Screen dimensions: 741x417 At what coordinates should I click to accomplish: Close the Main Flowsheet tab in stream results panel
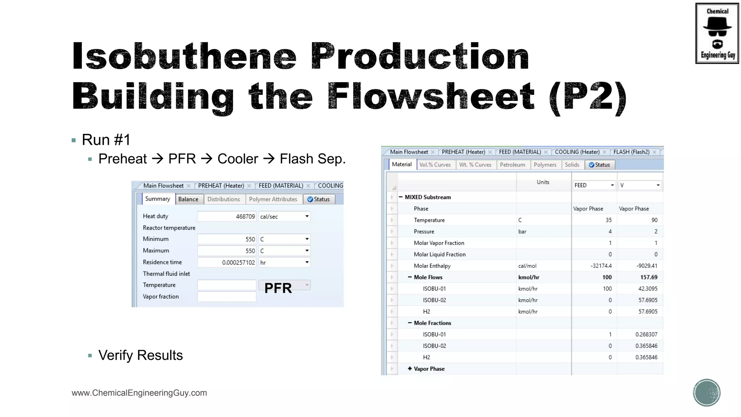(x=433, y=152)
